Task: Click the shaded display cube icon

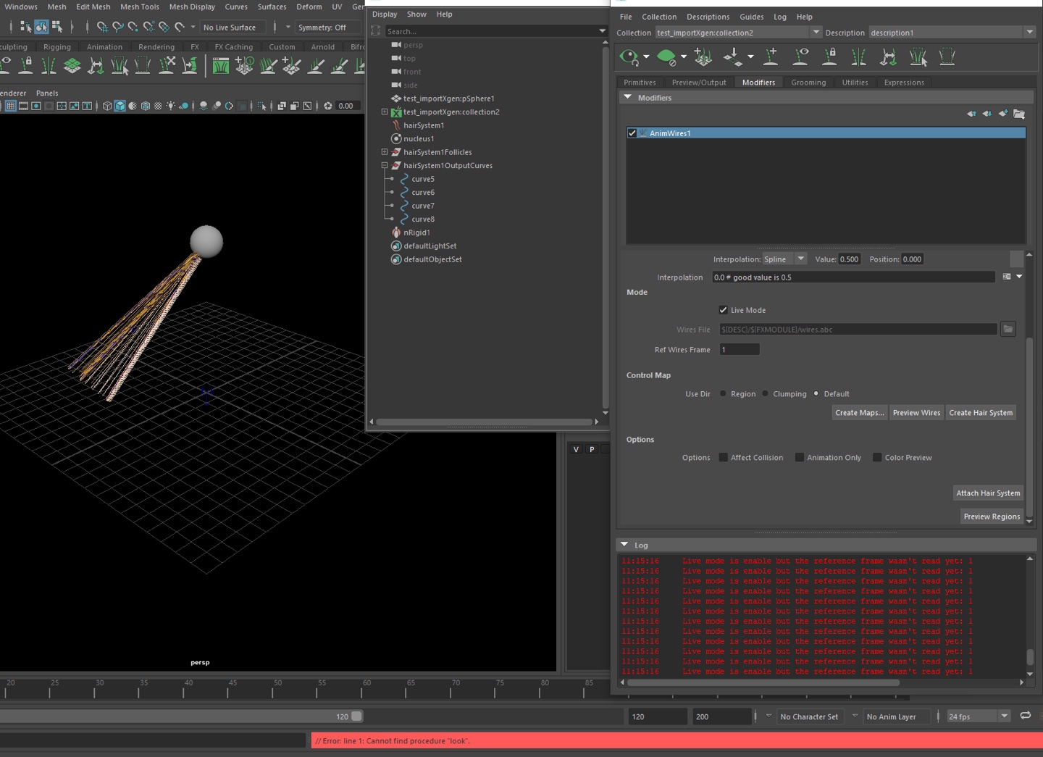Action: point(120,106)
